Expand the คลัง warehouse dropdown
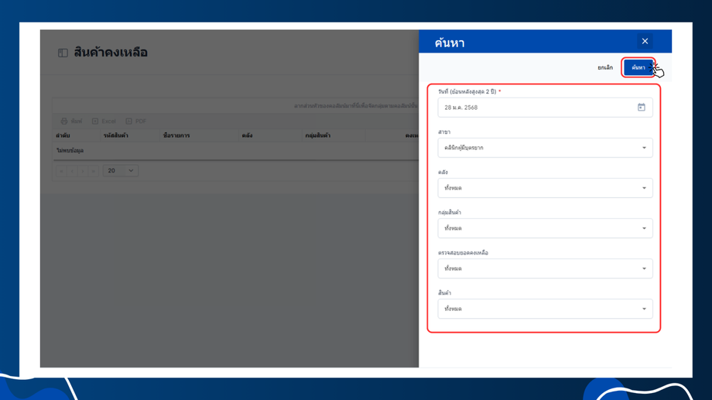712x400 pixels. (545, 188)
